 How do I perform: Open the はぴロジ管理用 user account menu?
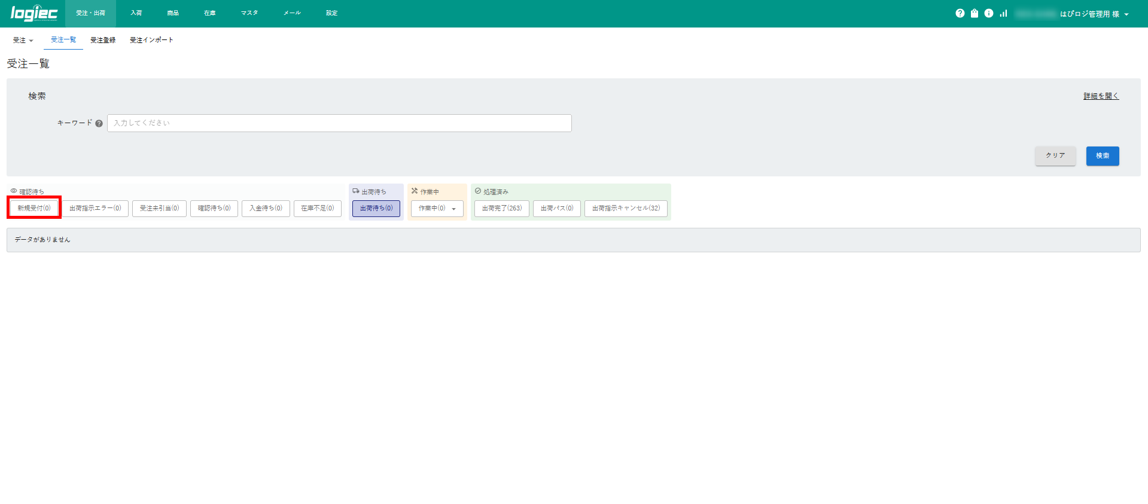[x=1094, y=14]
